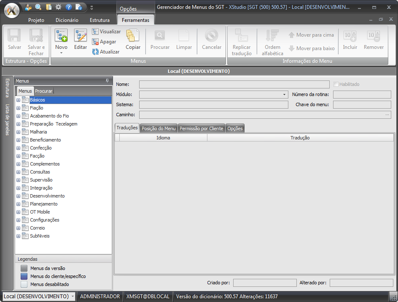
Task: Click the Procurar search icon in ribbon
Action: point(160,35)
